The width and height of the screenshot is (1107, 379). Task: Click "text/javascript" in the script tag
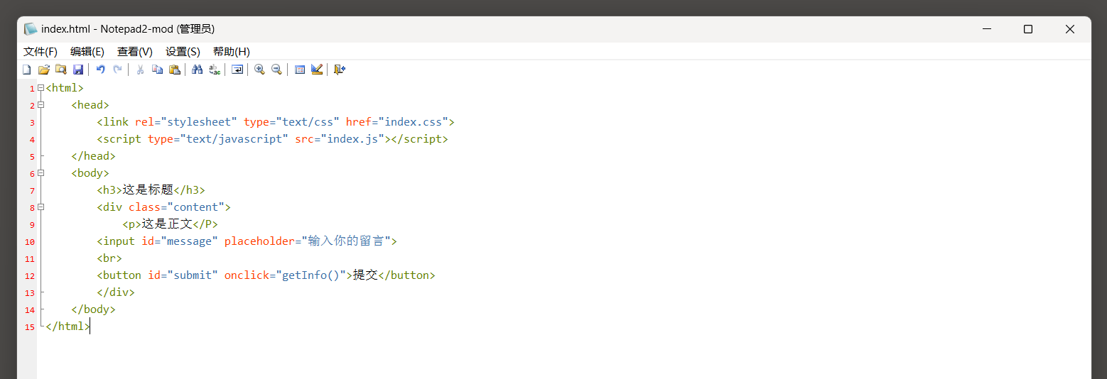click(234, 139)
